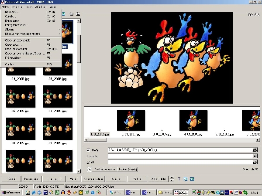Screen dimensions: 262x196
Task: Choose Prévisualiser (F5) in the menu
Action: [31, 57]
